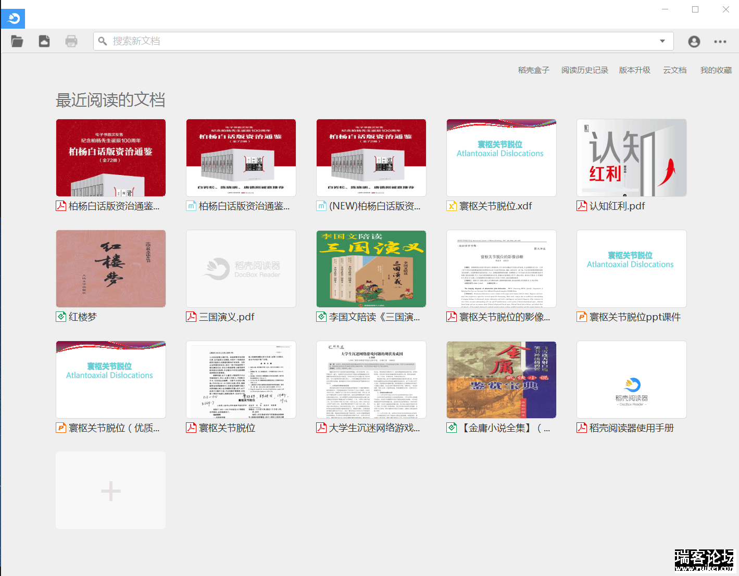Click the file name 三国演义.pdf

(x=227, y=317)
